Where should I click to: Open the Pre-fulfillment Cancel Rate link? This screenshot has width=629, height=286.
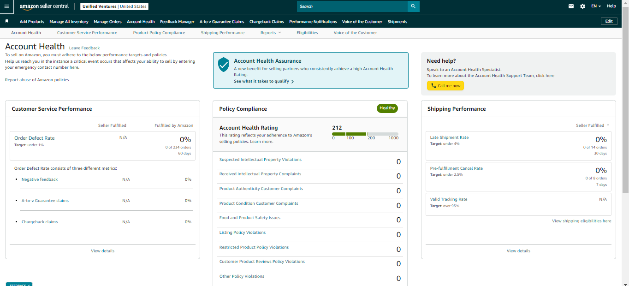coord(457,168)
